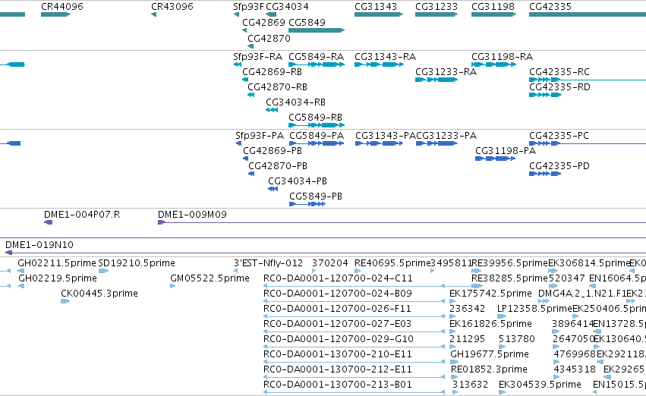Select the RC0-DA0001-120700-024-C11 EST label
This screenshot has height=396, width=646.
tap(338, 278)
